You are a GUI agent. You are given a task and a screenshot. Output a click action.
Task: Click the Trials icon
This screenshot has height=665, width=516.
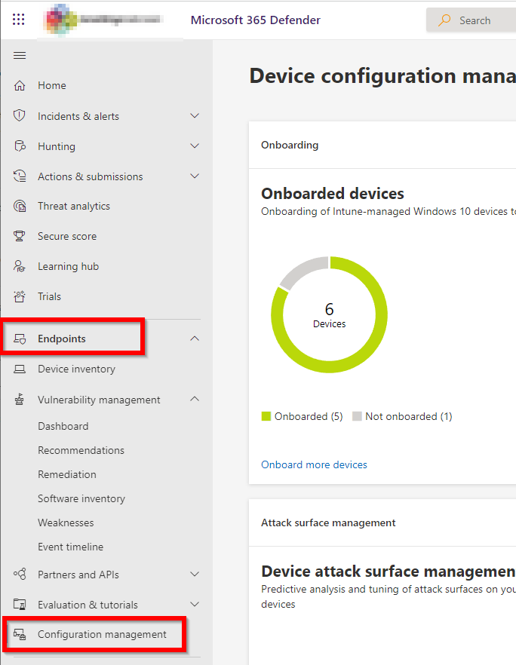pyautogui.click(x=20, y=296)
